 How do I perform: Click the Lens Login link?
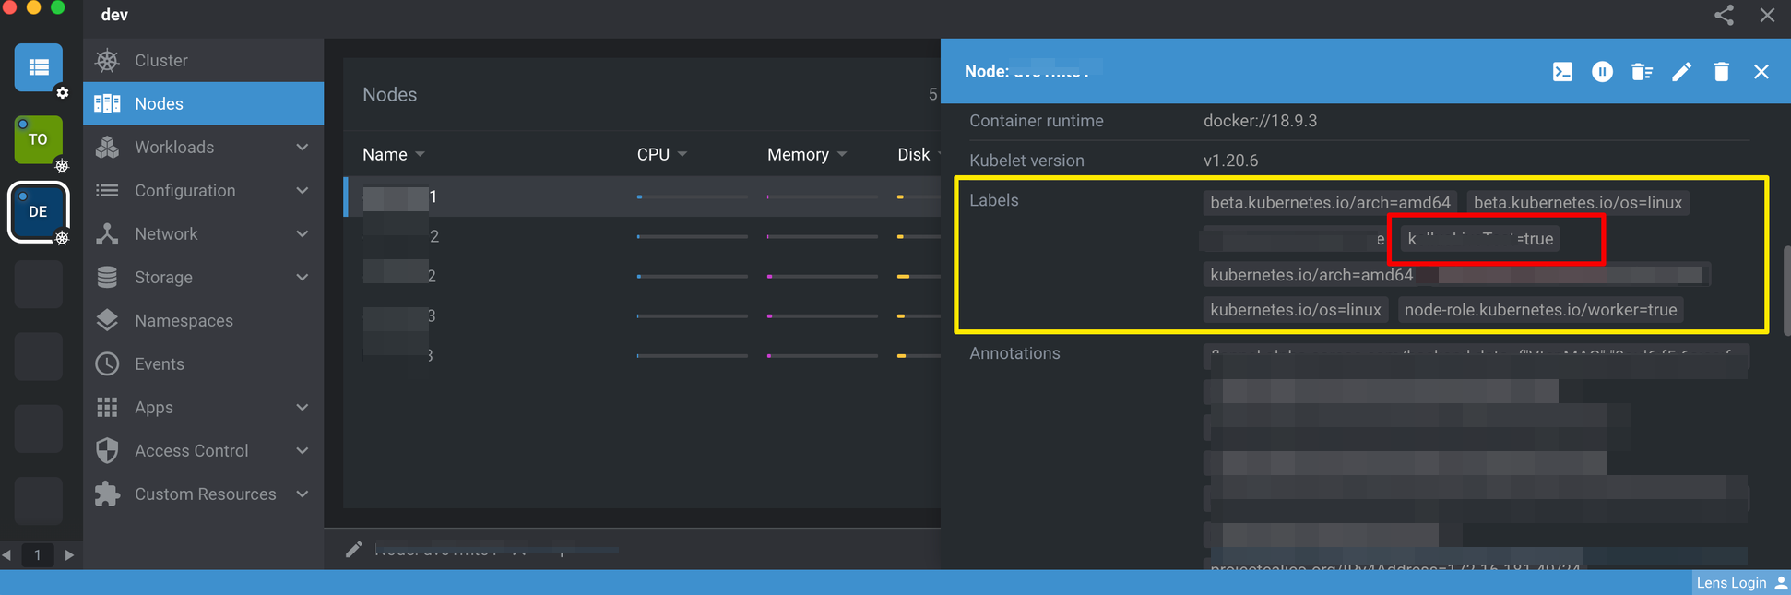click(1731, 583)
